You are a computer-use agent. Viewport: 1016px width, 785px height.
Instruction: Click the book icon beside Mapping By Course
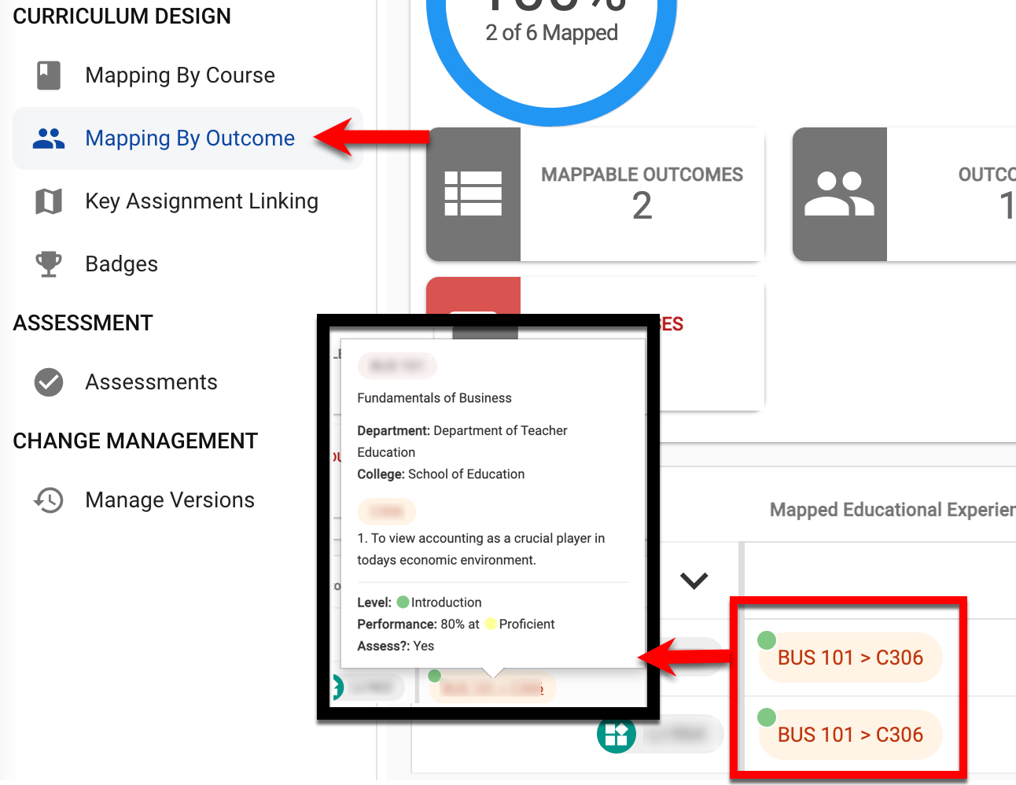point(49,76)
